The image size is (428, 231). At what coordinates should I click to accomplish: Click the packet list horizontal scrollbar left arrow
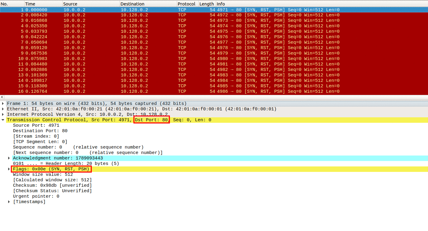tap(2, 97)
